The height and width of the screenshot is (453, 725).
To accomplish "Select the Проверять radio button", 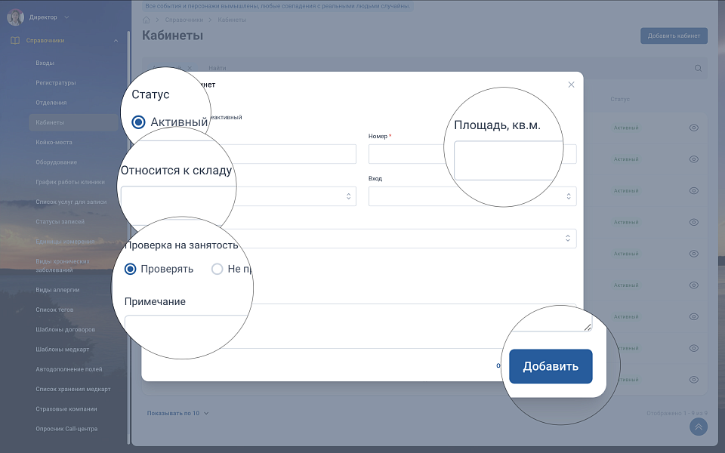I will (x=130, y=269).
